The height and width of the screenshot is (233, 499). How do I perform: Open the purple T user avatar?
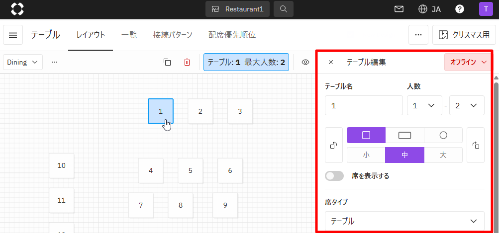(x=486, y=9)
